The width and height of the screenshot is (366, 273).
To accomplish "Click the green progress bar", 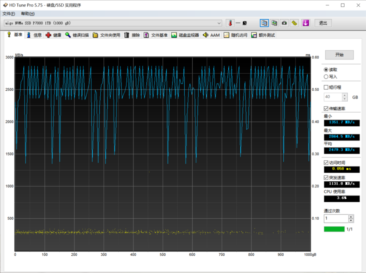I will 334,229.
